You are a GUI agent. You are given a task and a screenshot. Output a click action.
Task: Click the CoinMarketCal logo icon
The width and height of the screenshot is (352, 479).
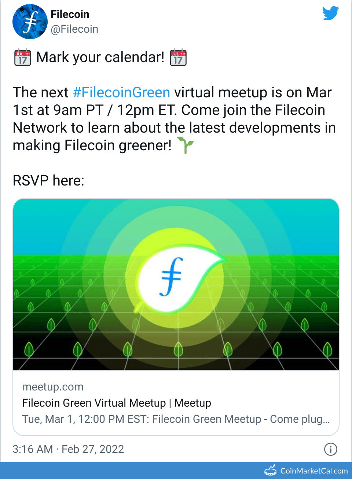pos(271,471)
